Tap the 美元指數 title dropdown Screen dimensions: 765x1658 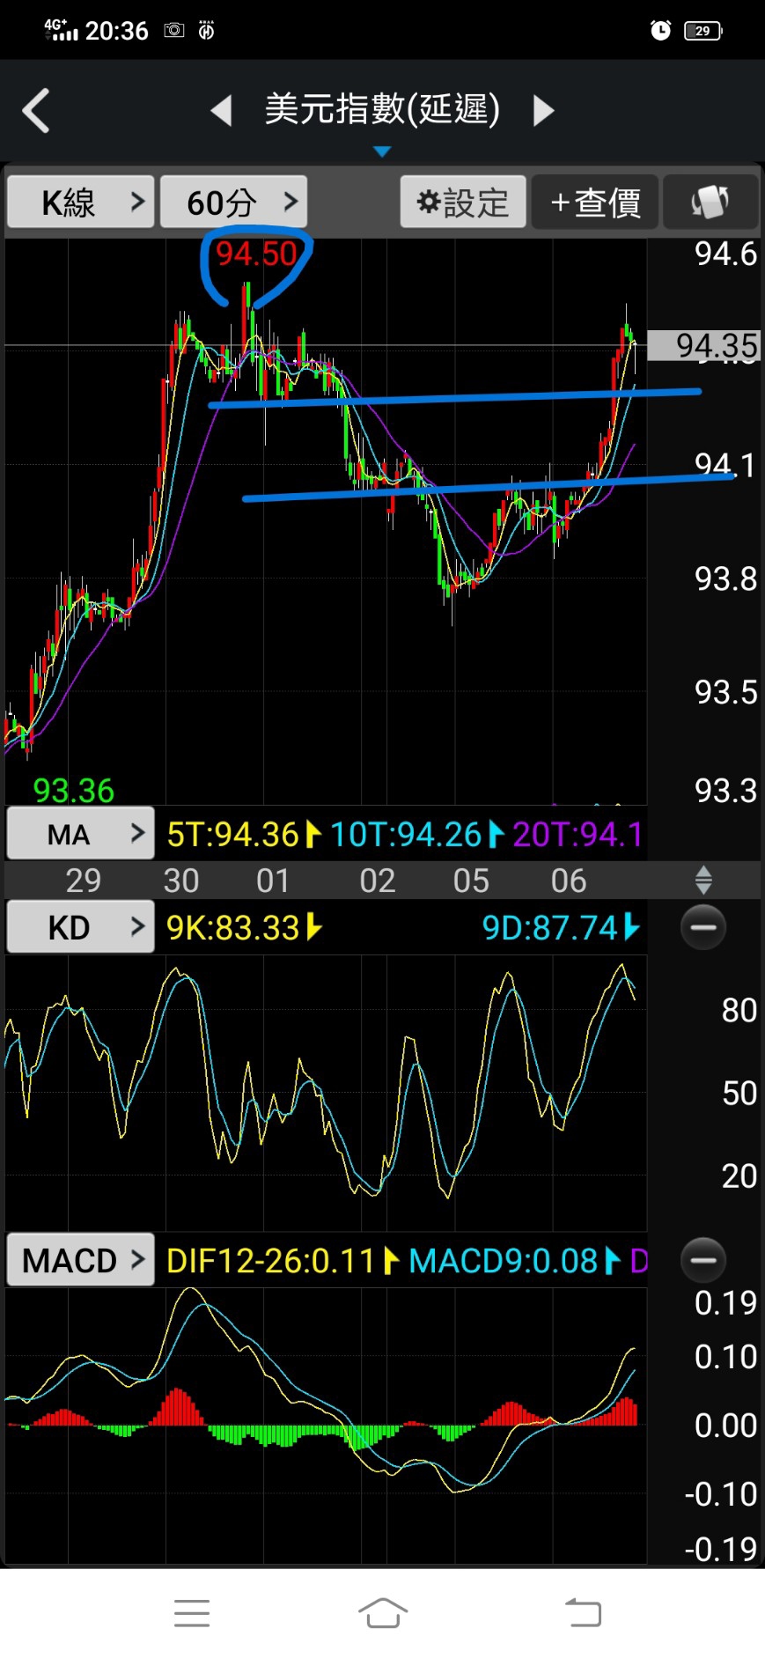[x=382, y=109]
